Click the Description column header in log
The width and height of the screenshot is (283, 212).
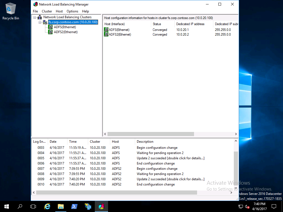tap(145, 142)
